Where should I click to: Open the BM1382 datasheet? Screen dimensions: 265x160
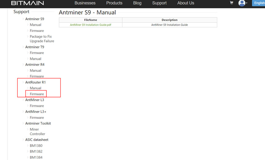click(x=36, y=151)
